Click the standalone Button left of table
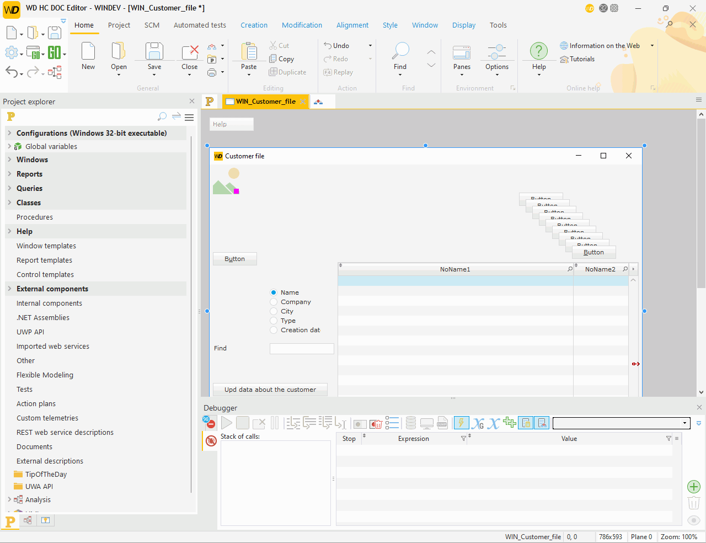This screenshot has width=706, height=543. point(235,259)
